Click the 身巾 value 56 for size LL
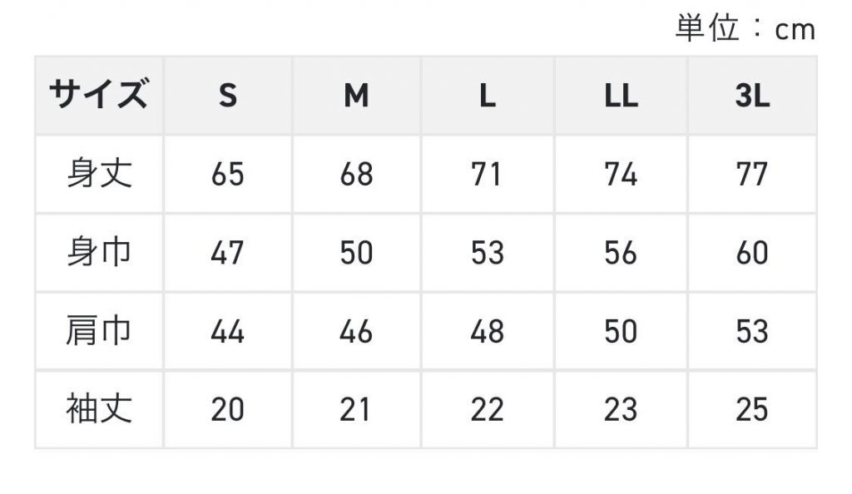The width and height of the screenshot is (852, 494). click(621, 253)
